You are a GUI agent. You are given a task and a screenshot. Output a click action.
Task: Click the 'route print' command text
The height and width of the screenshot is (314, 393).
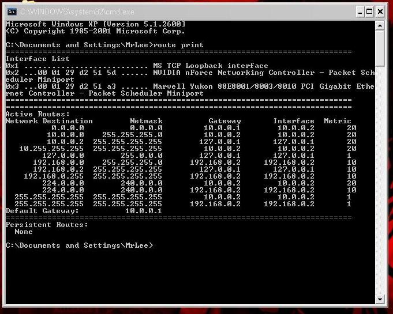coord(178,45)
